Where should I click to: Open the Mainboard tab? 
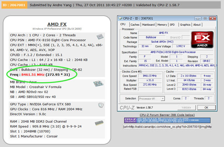[148, 25]
